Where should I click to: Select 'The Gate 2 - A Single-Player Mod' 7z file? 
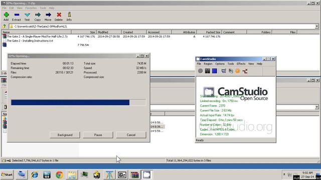(37, 36)
